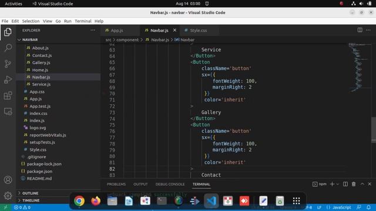Open the Terminal app from the dock

tap(162, 200)
